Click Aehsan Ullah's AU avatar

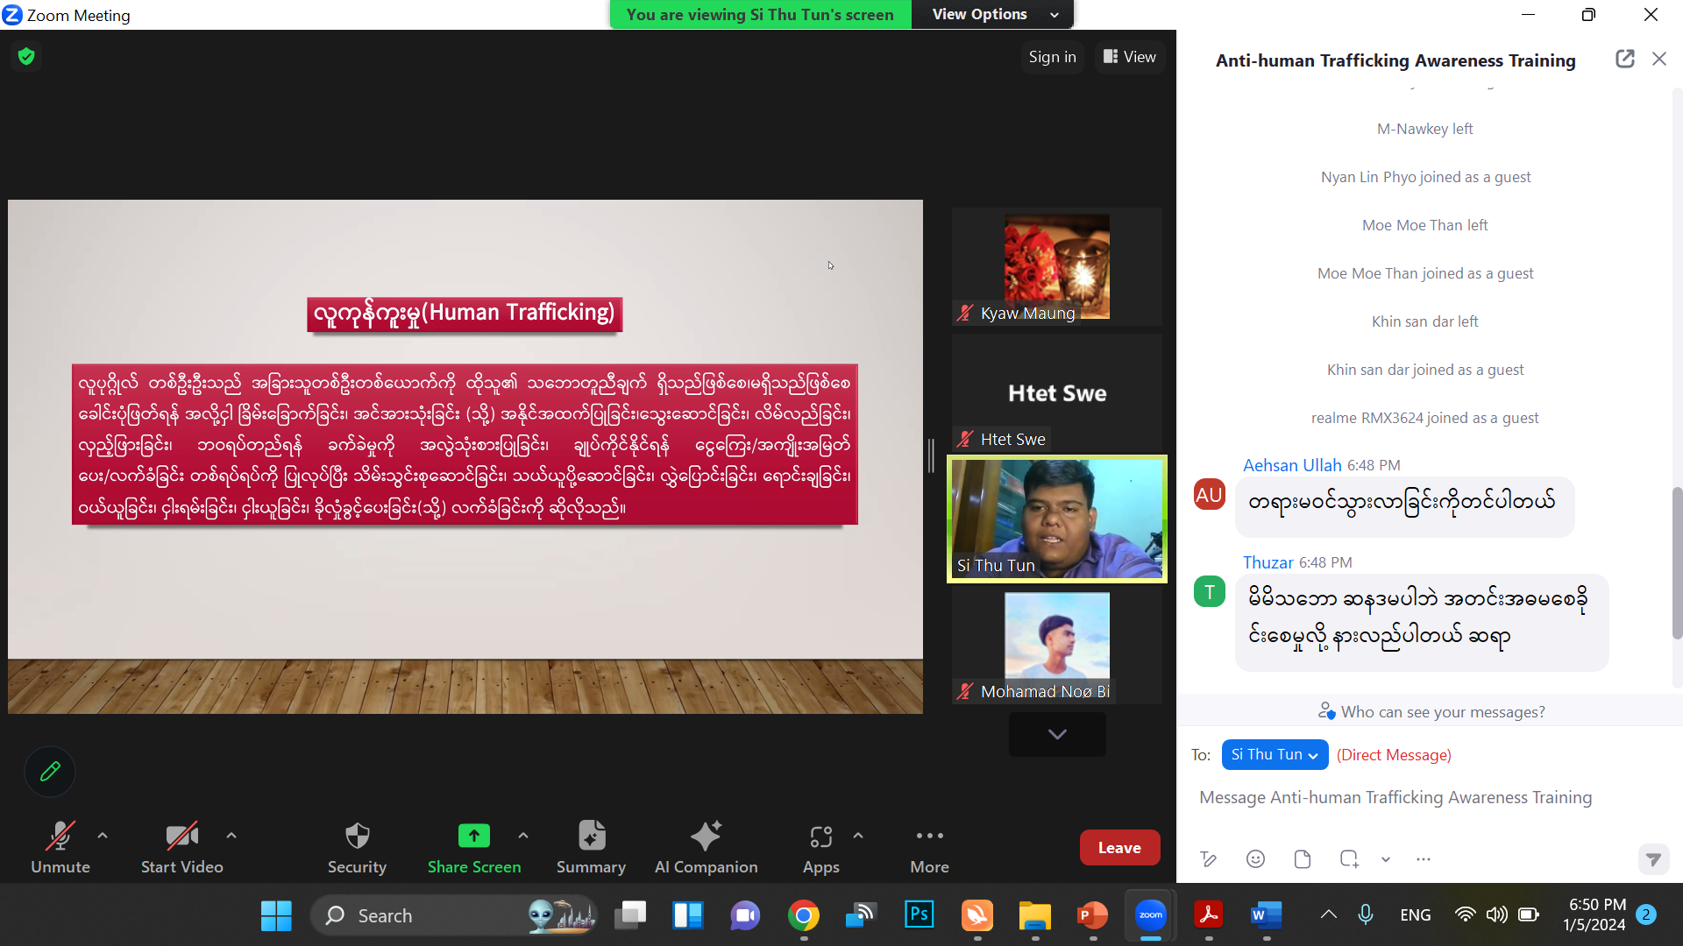(1210, 494)
